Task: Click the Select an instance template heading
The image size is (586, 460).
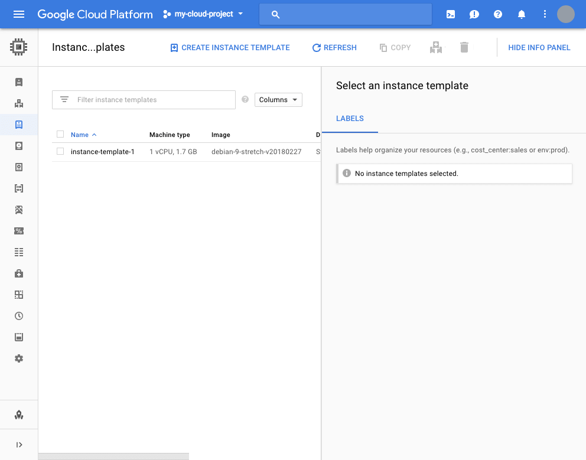Action: click(402, 86)
